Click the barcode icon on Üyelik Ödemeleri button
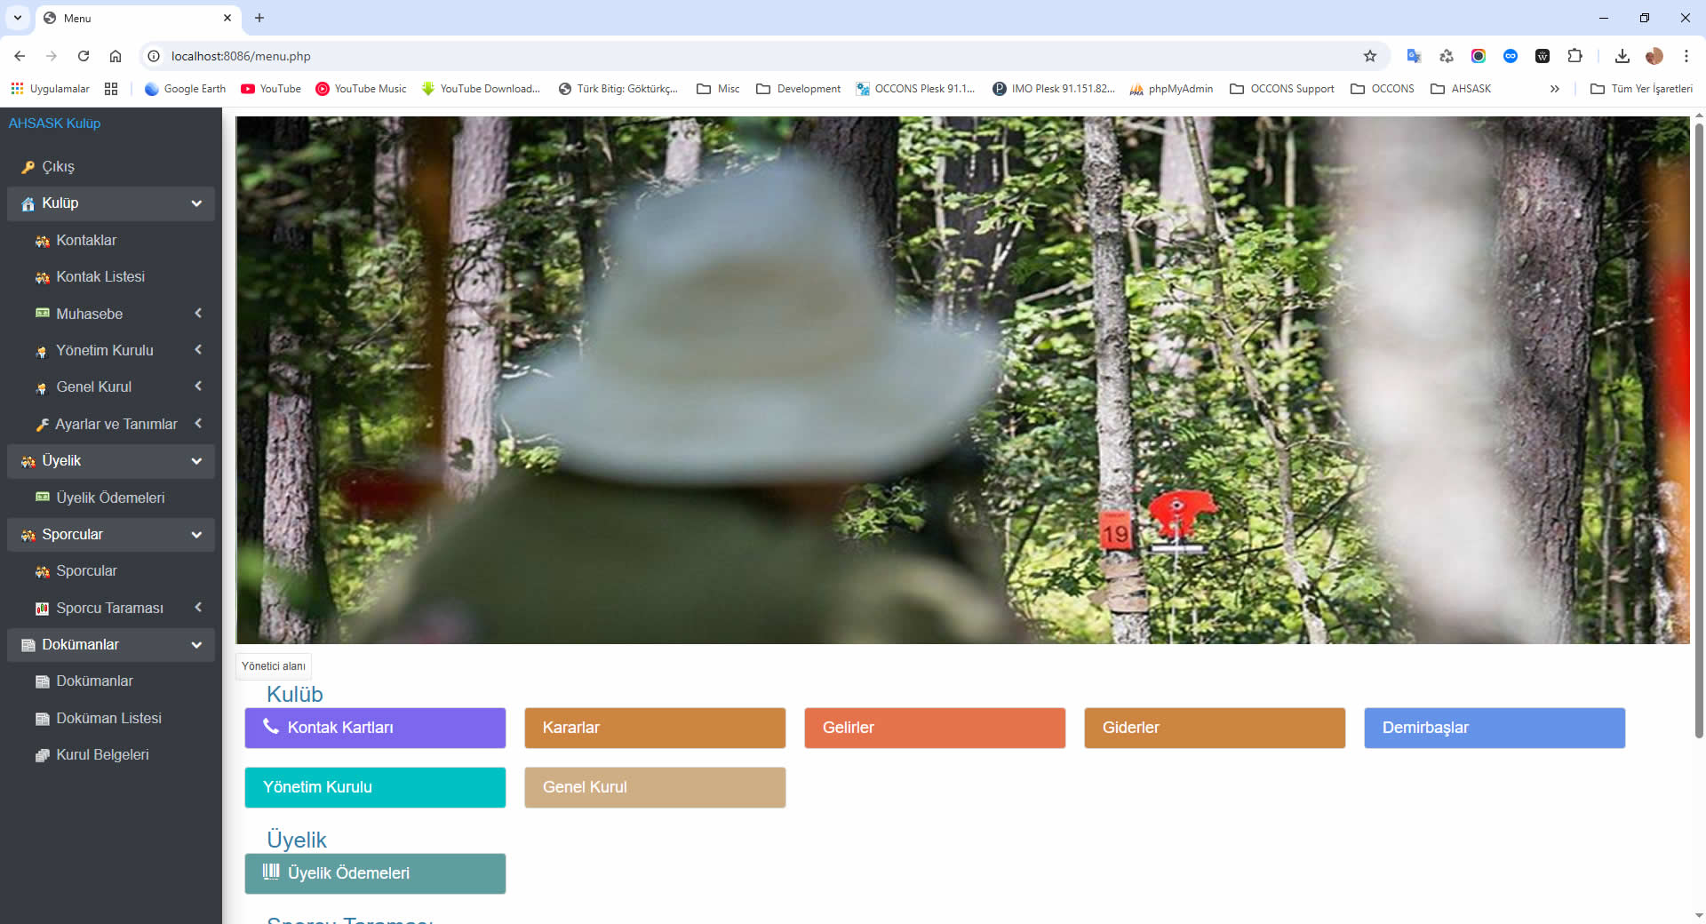This screenshot has height=924, width=1706. 271,872
